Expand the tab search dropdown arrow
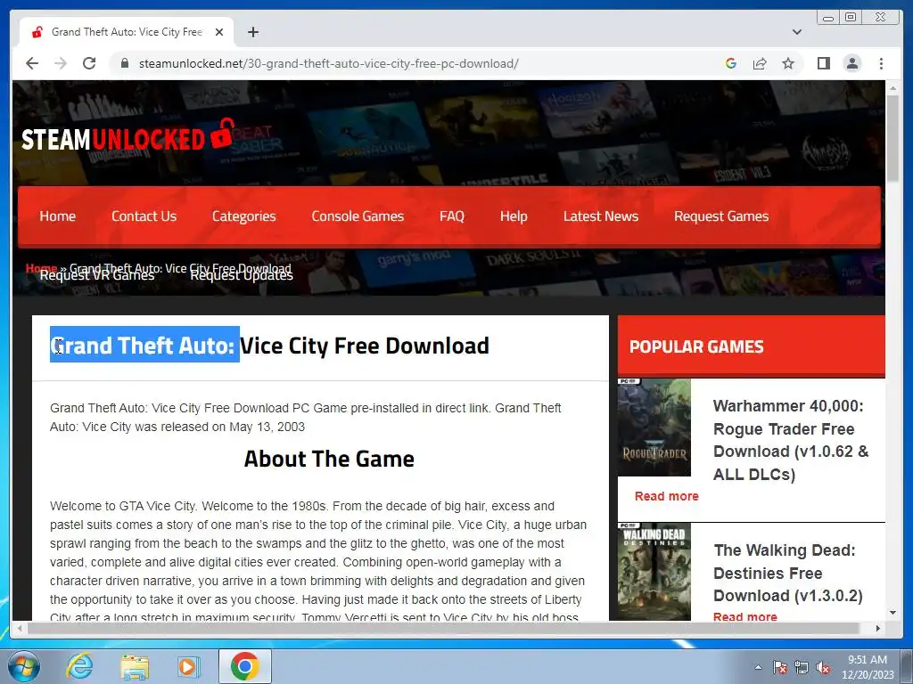This screenshot has width=913, height=684. pyautogui.click(x=796, y=32)
